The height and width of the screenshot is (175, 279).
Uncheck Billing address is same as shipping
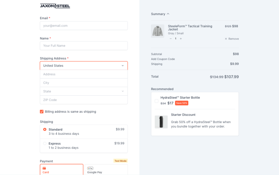(42, 112)
